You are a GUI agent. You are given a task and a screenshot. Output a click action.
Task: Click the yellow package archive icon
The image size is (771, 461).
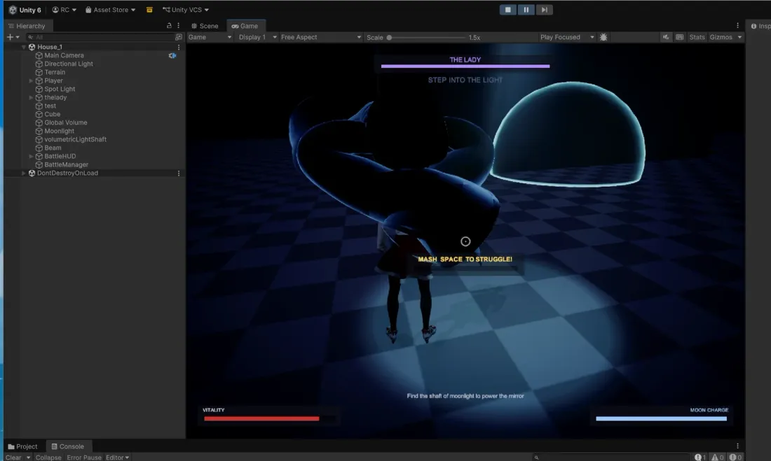pyautogui.click(x=149, y=10)
